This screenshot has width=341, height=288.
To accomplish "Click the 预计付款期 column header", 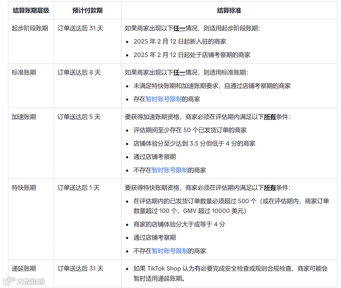I will 88,11.
